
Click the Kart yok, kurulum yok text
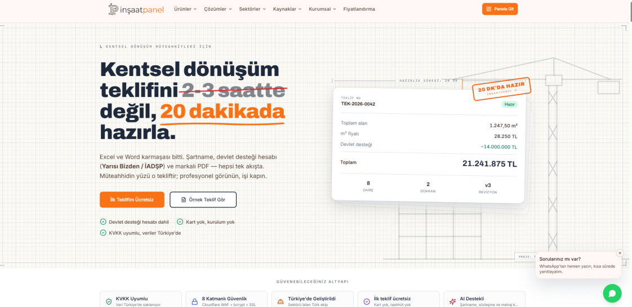coord(210,222)
